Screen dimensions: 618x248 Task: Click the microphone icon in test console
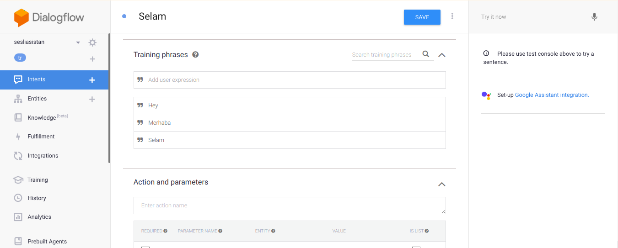click(594, 17)
